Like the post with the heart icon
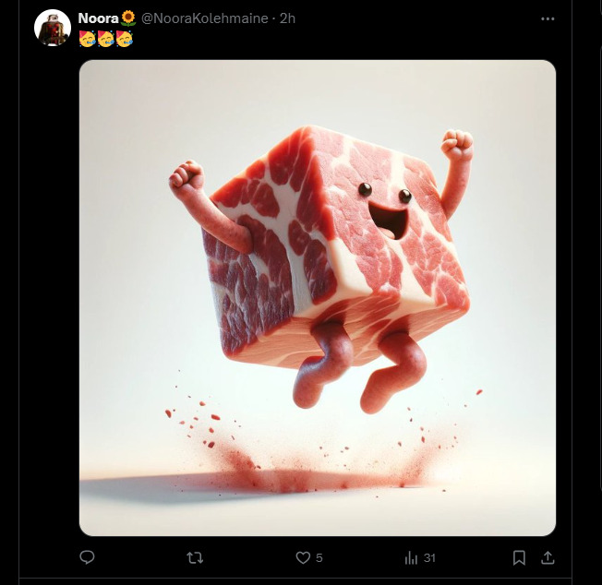The image size is (602, 585). pos(302,557)
